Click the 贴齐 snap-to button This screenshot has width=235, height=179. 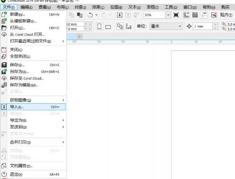[226, 15]
